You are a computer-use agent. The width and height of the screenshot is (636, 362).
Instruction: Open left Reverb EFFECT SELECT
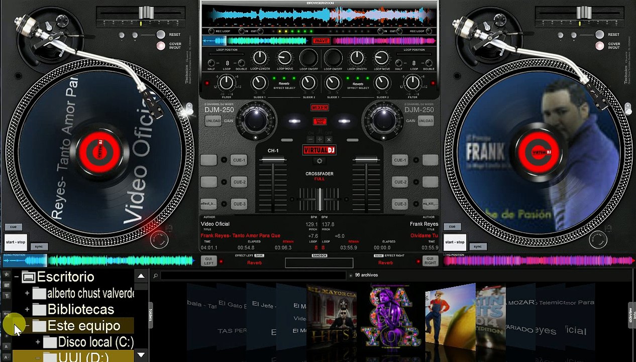284,85
